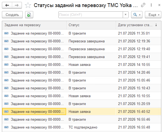Click the document icon in the 12:19:41 row
Image resolution: width=163 pixels, height=132 pixels.
coord(6,57)
